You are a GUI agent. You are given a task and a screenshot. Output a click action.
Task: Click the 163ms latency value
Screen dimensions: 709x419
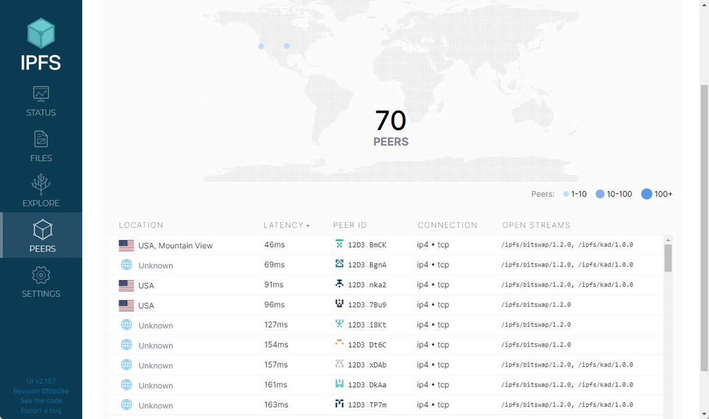coord(276,405)
